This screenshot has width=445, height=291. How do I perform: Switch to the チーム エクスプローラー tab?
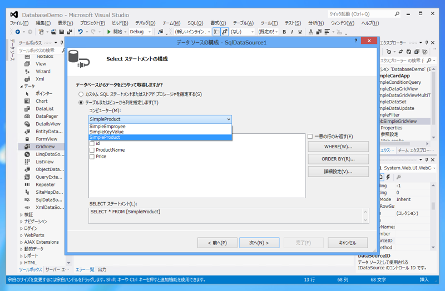416,150
